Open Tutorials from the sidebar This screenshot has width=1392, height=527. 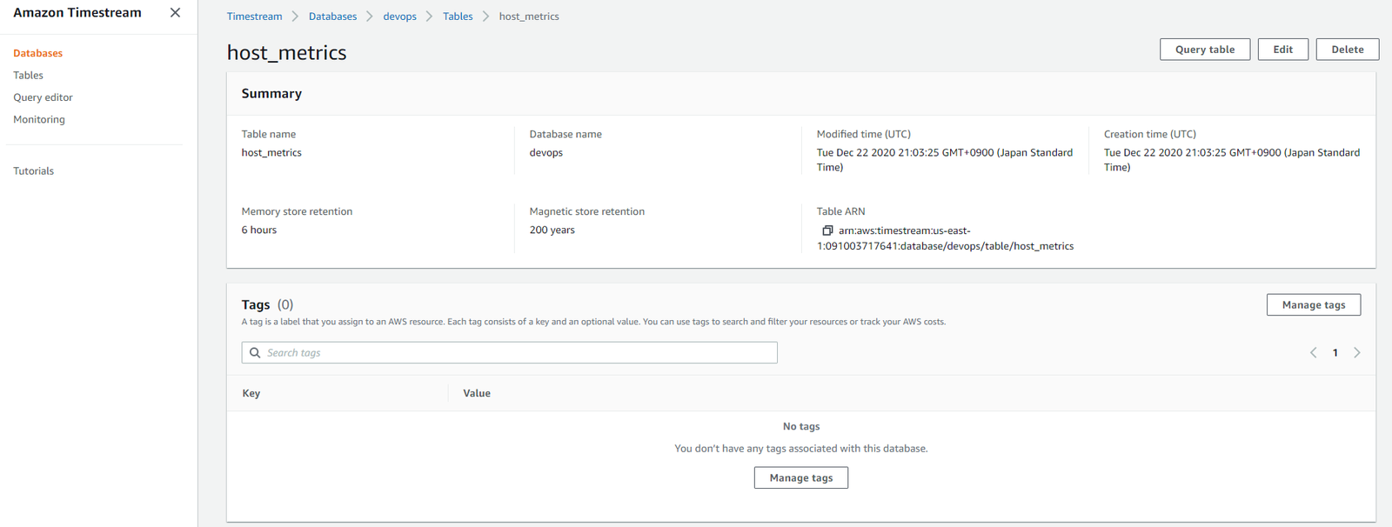pyautogui.click(x=33, y=170)
